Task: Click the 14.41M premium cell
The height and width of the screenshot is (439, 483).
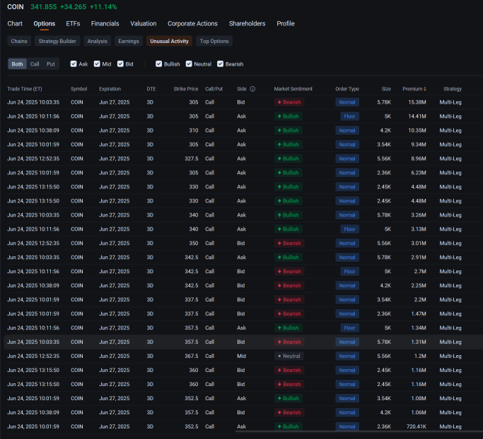Action: point(417,116)
